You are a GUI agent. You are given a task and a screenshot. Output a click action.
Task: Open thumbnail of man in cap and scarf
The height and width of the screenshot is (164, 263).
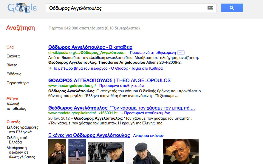pos(143,152)
